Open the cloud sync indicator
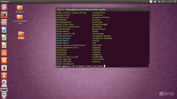 tap(155, 2)
